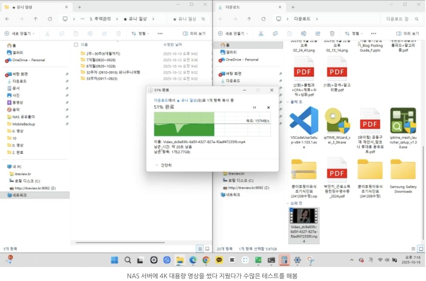Open Chrome from the taskbar

tap(206, 260)
